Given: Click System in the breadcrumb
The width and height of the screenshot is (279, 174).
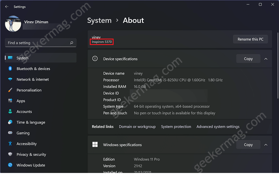Looking at the screenshot, I should [x=99, y=21].
